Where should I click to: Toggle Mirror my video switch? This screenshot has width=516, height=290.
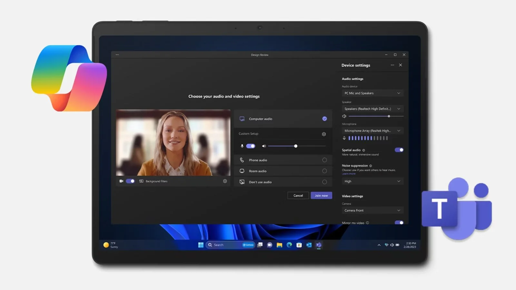(x=399, y=222)
